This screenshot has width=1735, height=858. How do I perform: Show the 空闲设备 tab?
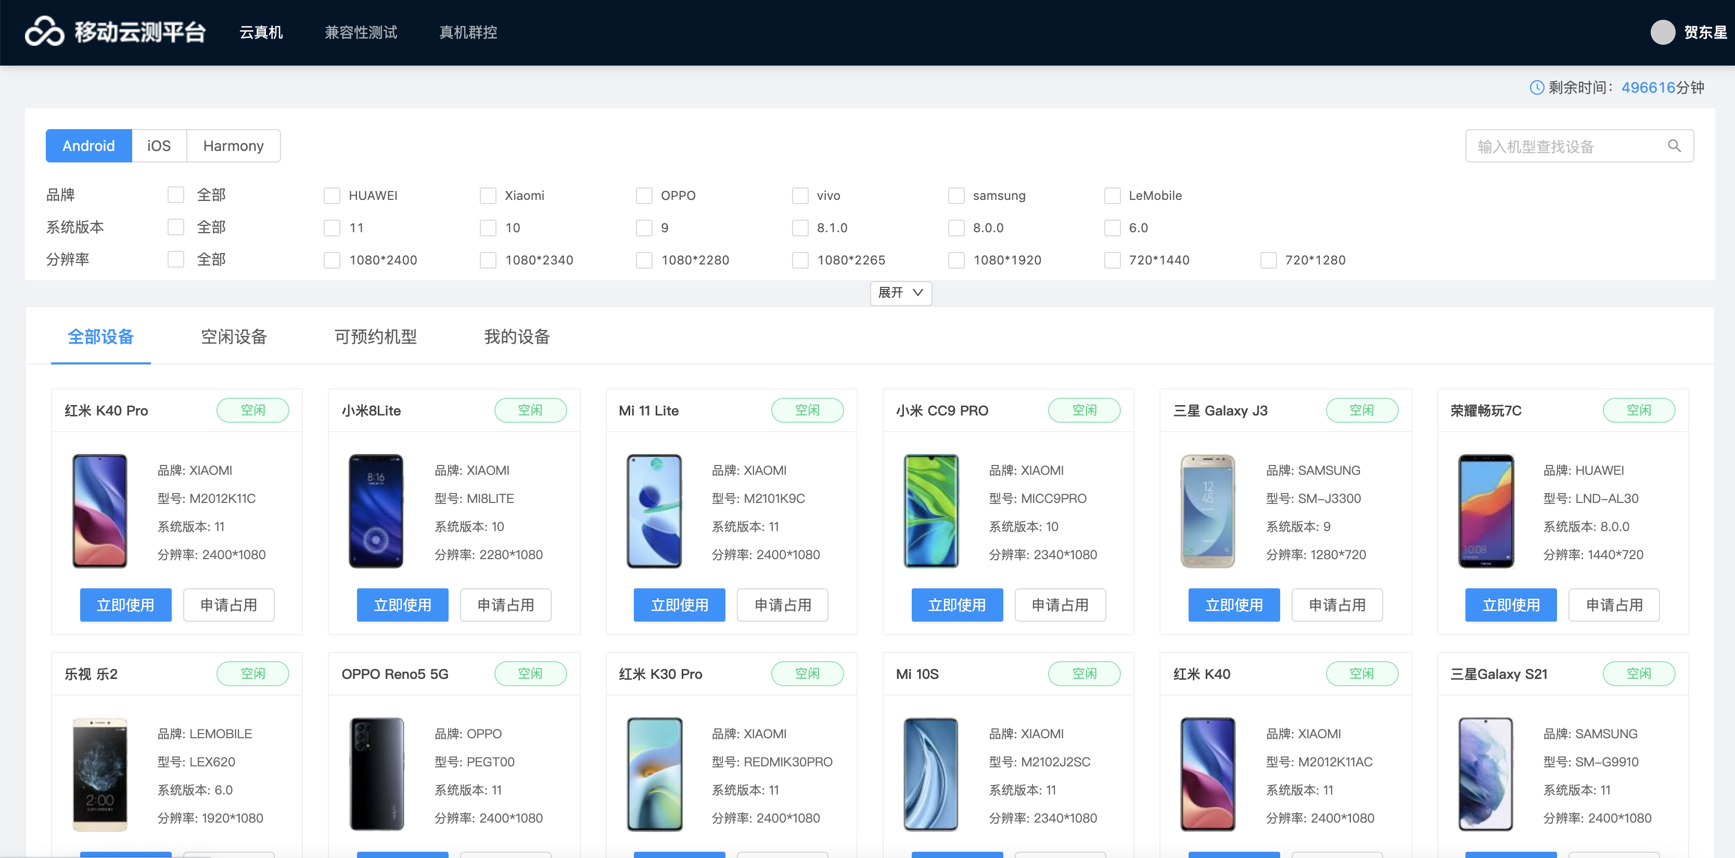pyautogui.click(x=234, y=336)
